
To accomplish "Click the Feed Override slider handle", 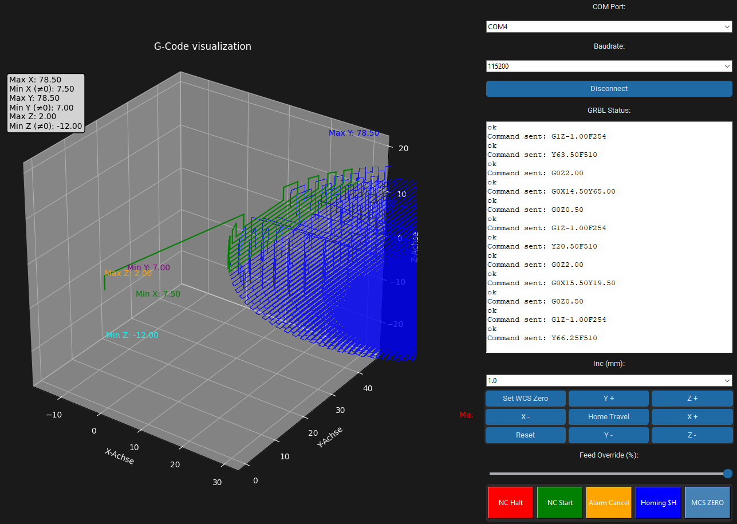I will 727,474.
